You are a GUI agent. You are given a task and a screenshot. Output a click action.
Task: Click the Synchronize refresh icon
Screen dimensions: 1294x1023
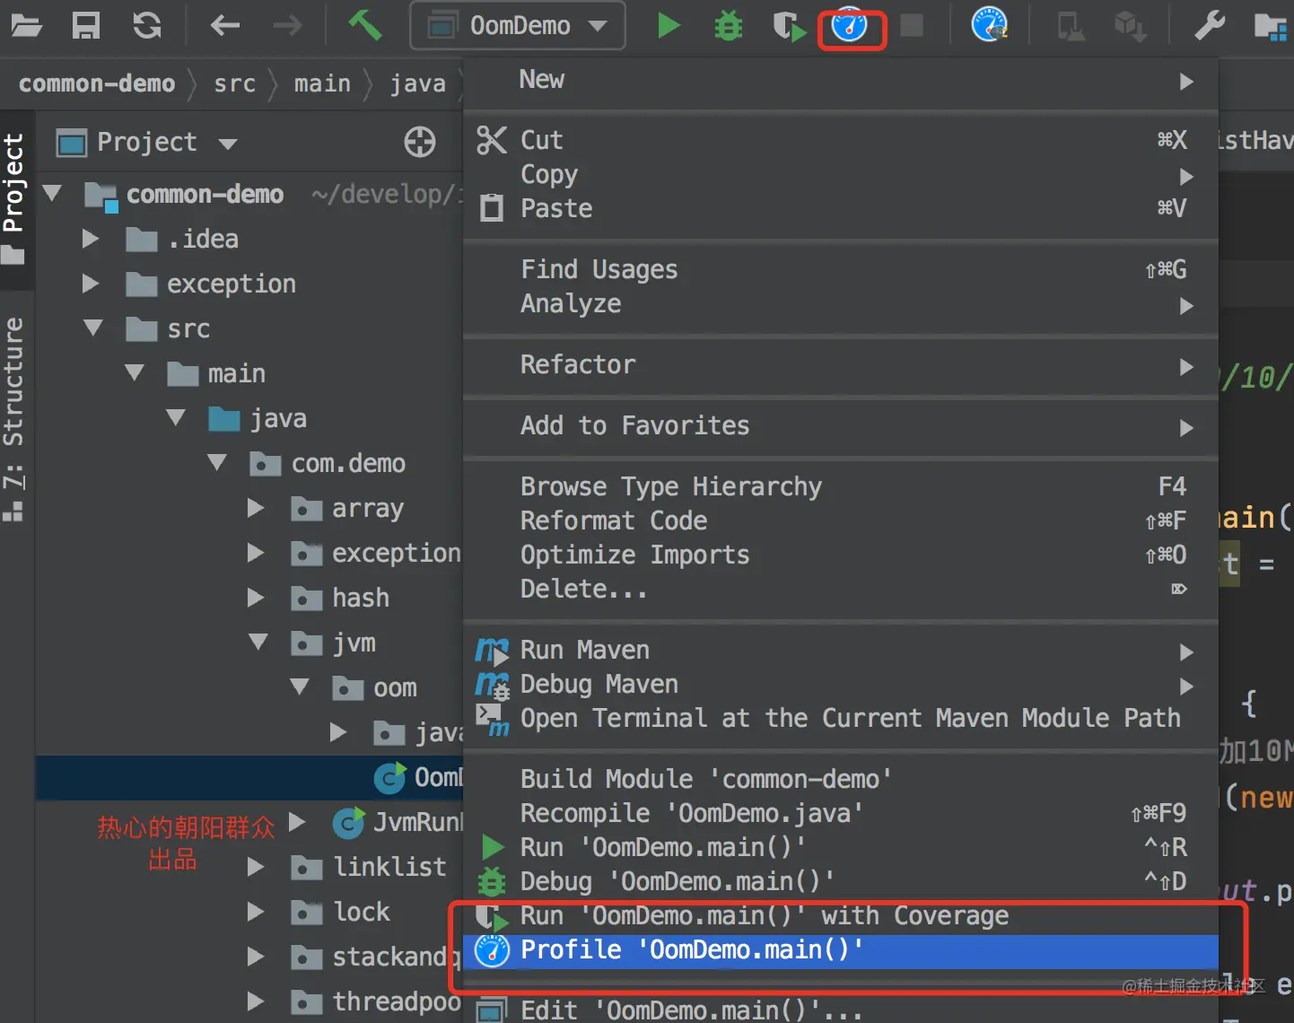(x=147, y=25)
